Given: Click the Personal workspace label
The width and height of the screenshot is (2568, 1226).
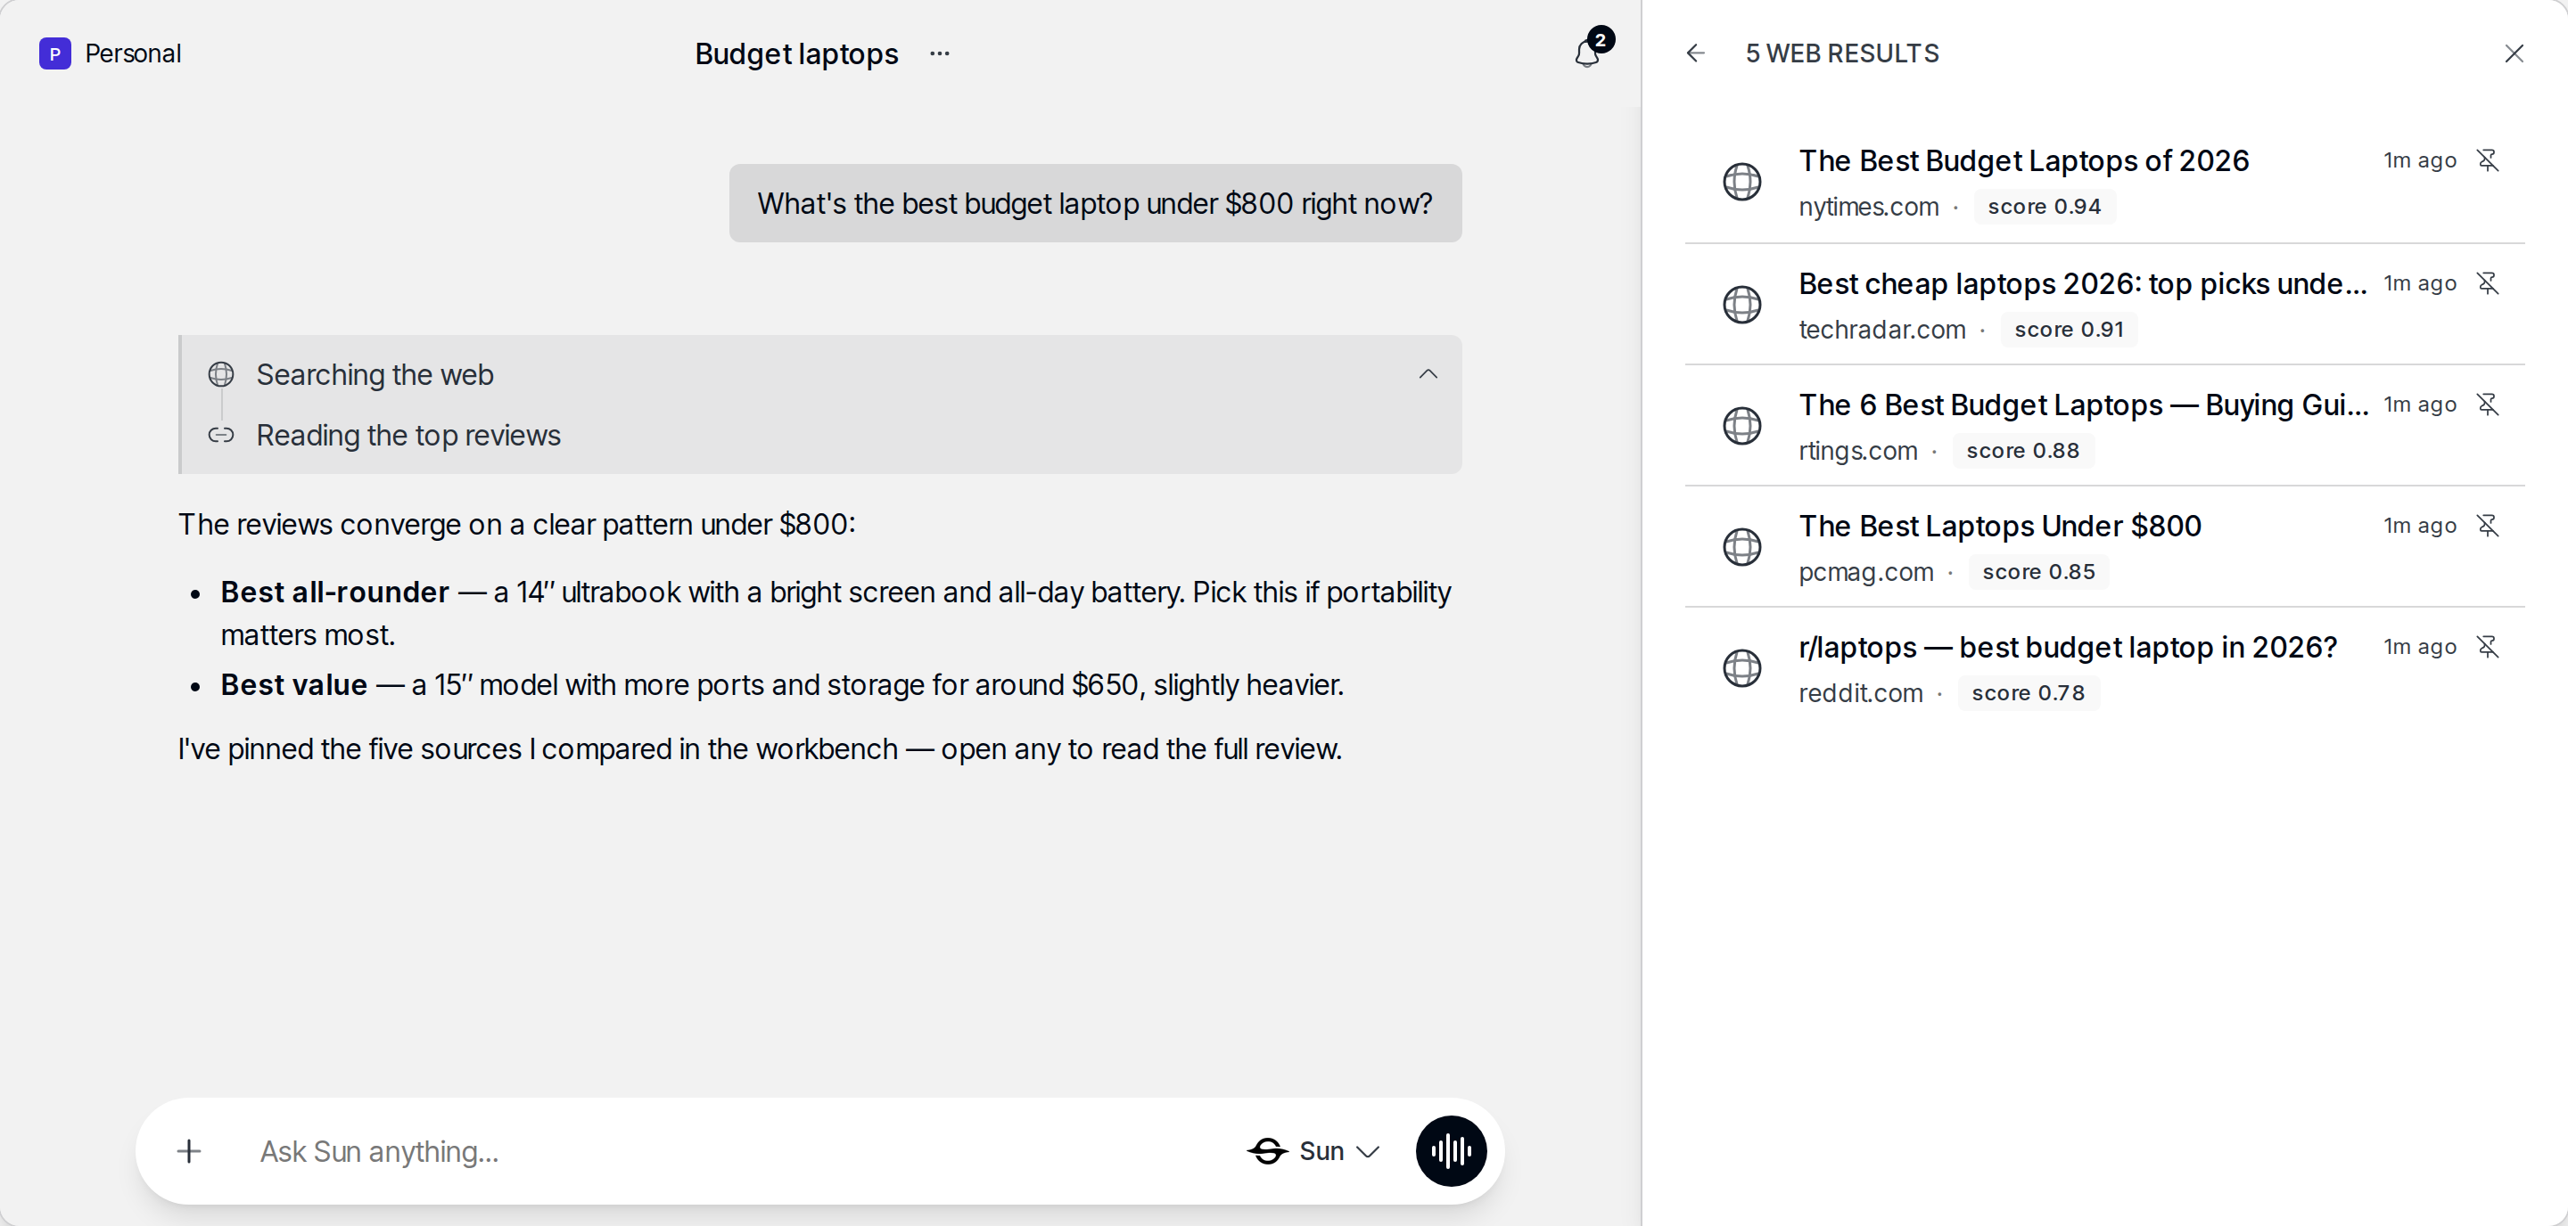Looking at the screenshot, I should click(133, 53).
